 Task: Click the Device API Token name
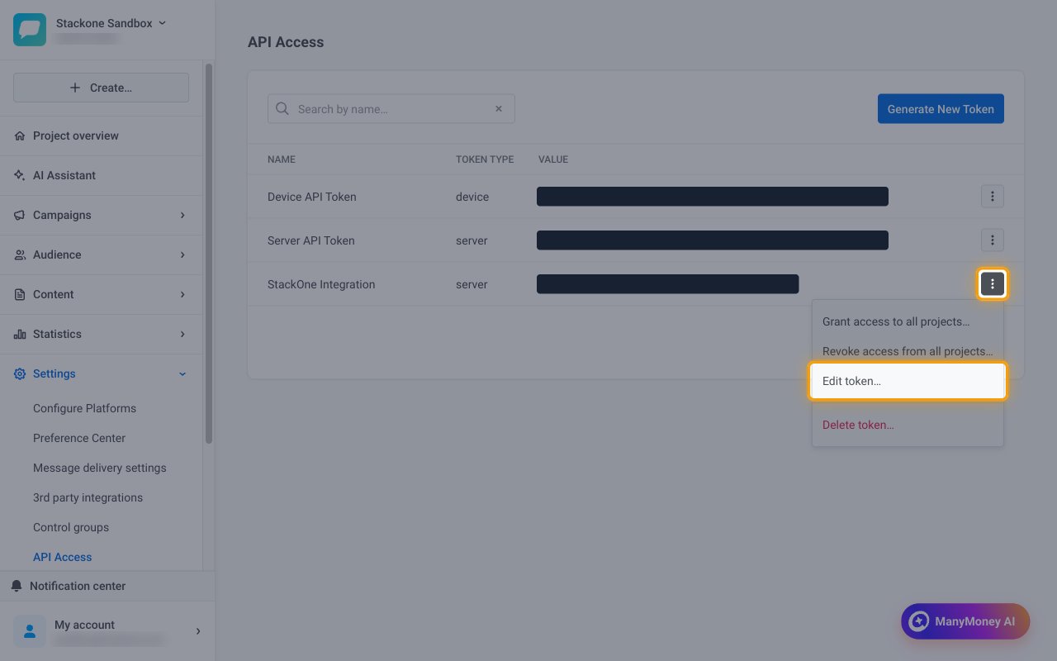(x=312, y=197)
